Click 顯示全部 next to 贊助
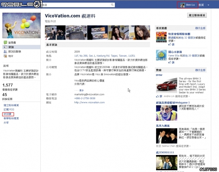The image size is (219, 172). [x=200, y=70]
